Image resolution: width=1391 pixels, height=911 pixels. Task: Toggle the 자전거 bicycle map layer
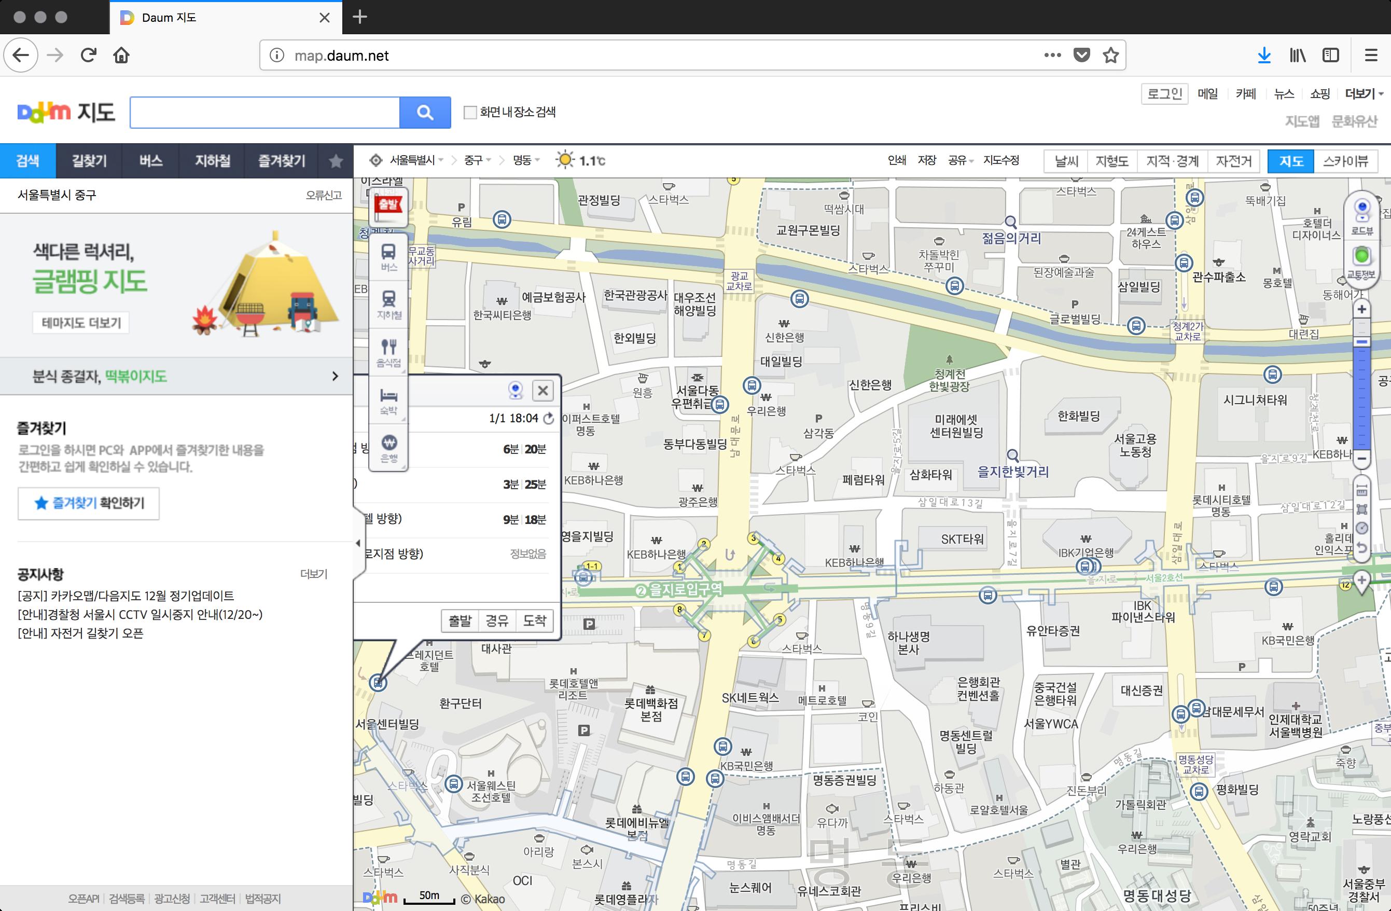point(1234,161)
